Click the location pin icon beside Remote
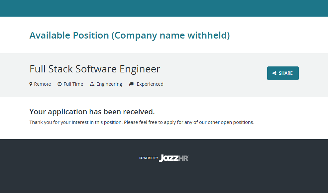 [31, 84]
